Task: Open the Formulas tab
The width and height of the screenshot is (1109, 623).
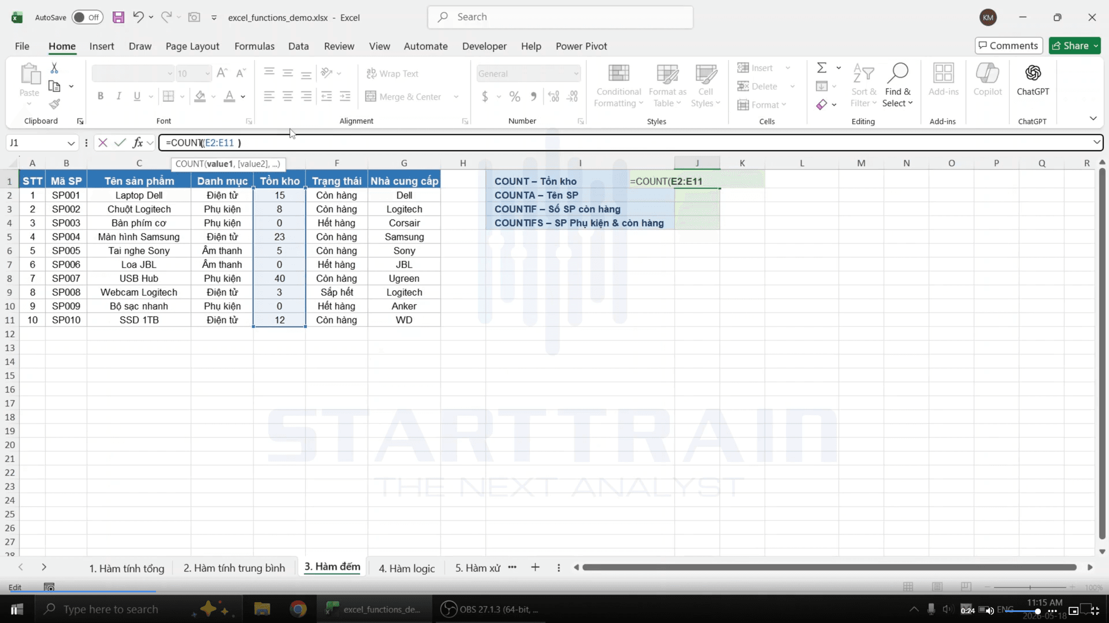Action: click(x=254, y=46)
